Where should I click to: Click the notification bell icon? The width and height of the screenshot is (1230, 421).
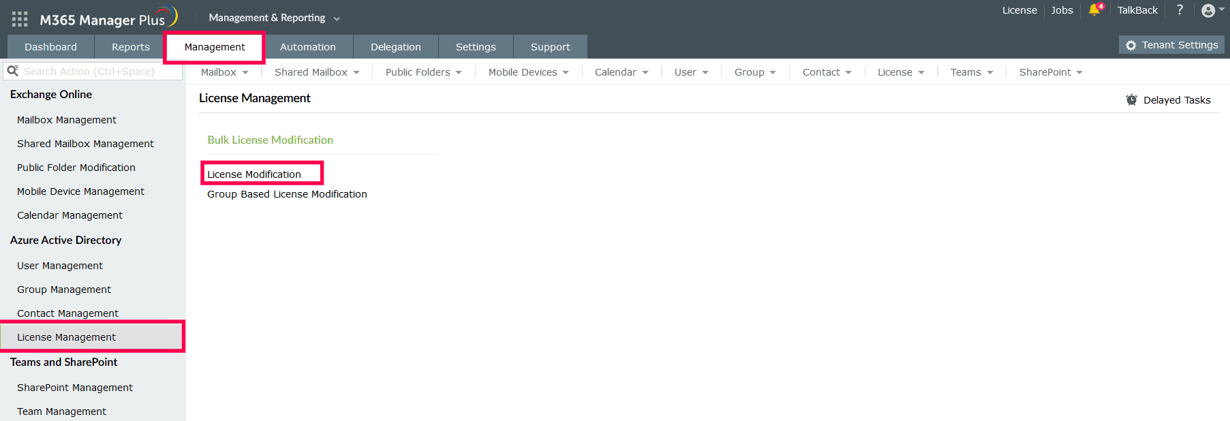(x=1094, y=10)
